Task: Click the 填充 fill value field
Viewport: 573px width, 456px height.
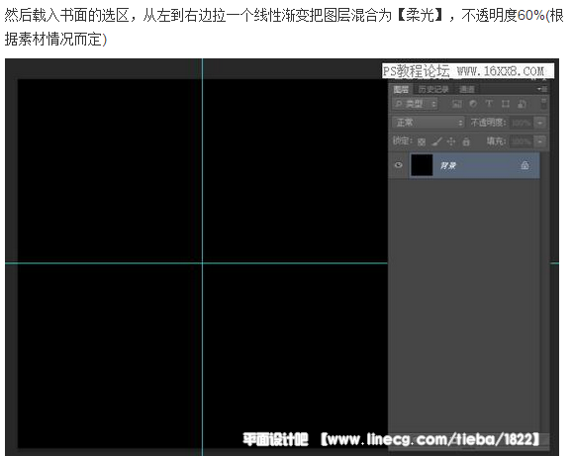Action: [522, 141]
